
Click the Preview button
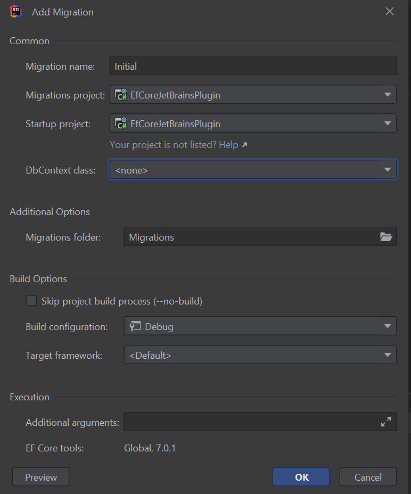coord(40,476)
